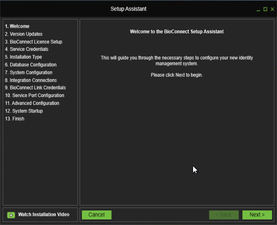The image size is (277, 225).
Task: Go to Version Updates step
Action: [x=24, y=34]
